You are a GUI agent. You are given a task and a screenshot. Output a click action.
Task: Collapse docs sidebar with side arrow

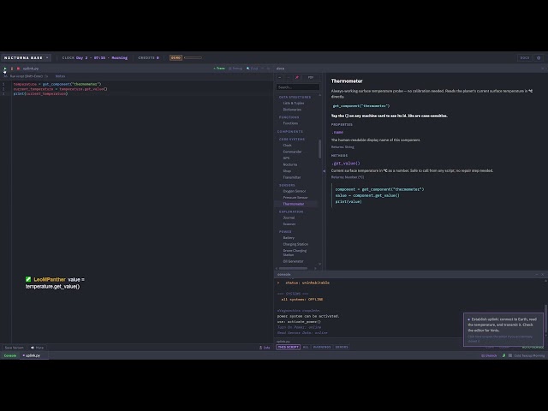pos(324,171)
